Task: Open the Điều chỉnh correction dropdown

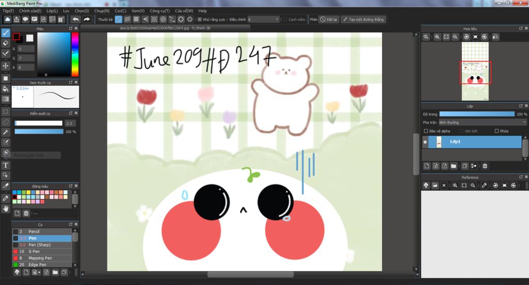Action: [x=263, y=20]
